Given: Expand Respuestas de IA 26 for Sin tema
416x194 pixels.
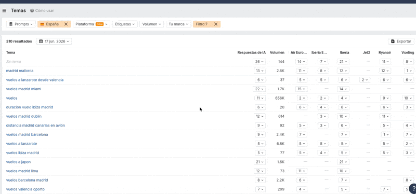Looking at the screenshot, I should (x=259, y=61).
